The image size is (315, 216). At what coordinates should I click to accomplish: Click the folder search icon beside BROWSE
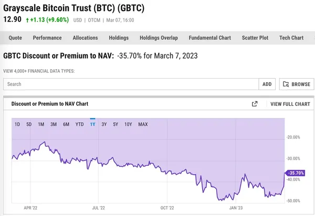(286, 84)
